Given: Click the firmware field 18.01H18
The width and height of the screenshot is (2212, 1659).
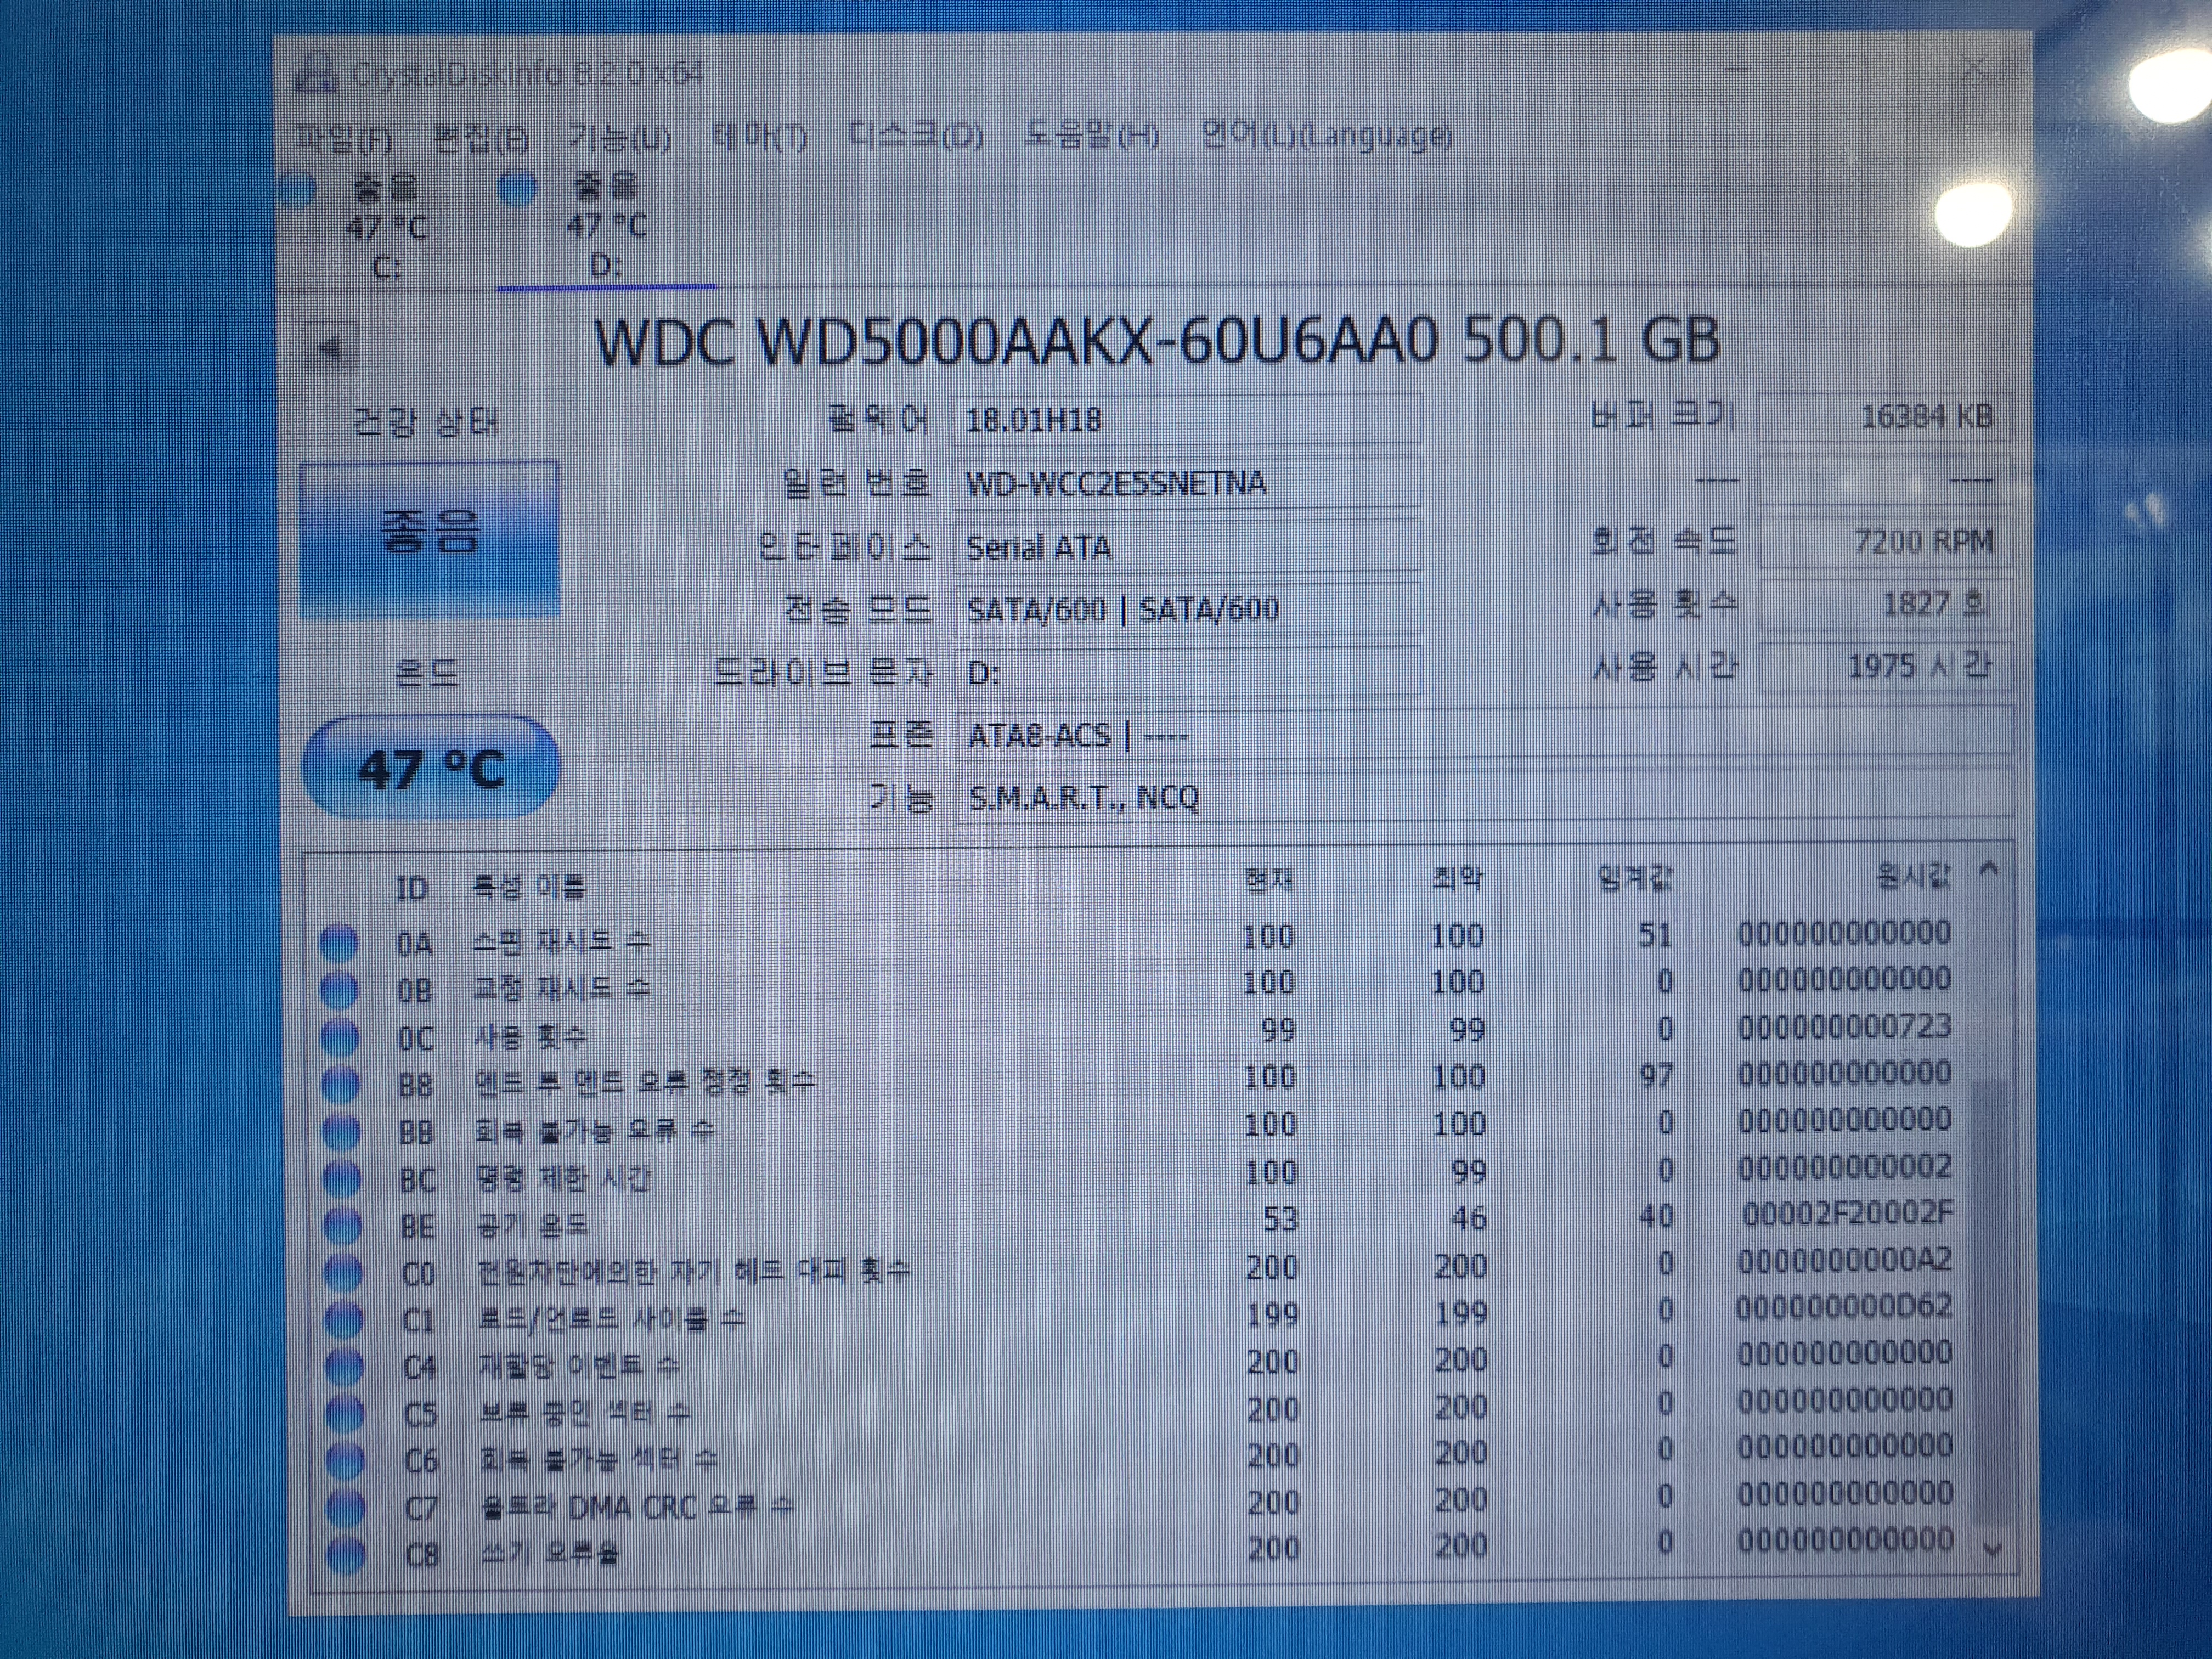Looking at the screenshot, I should pyautogui.click(x=1188, y=419).
